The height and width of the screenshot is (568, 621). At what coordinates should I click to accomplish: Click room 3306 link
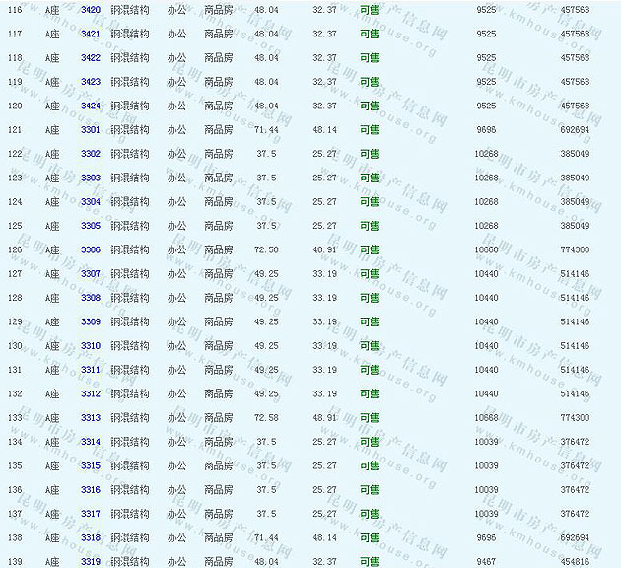coord(90,249)
